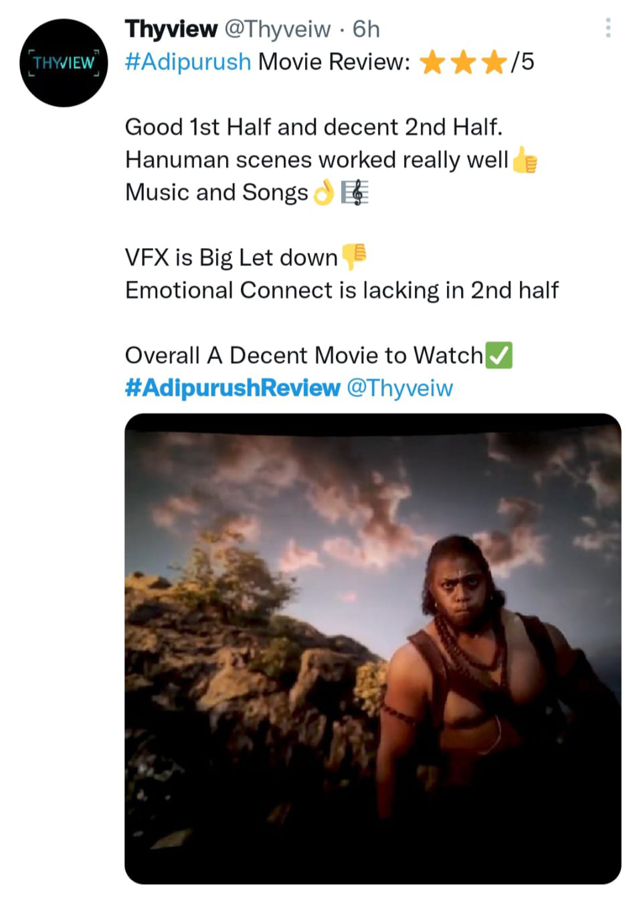Click the Thyview display name
Image resolution: width=641 pixels, height=900 pixels.
[171, 29]
